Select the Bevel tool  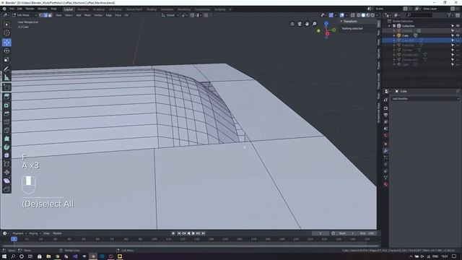[x=6, y=113]
